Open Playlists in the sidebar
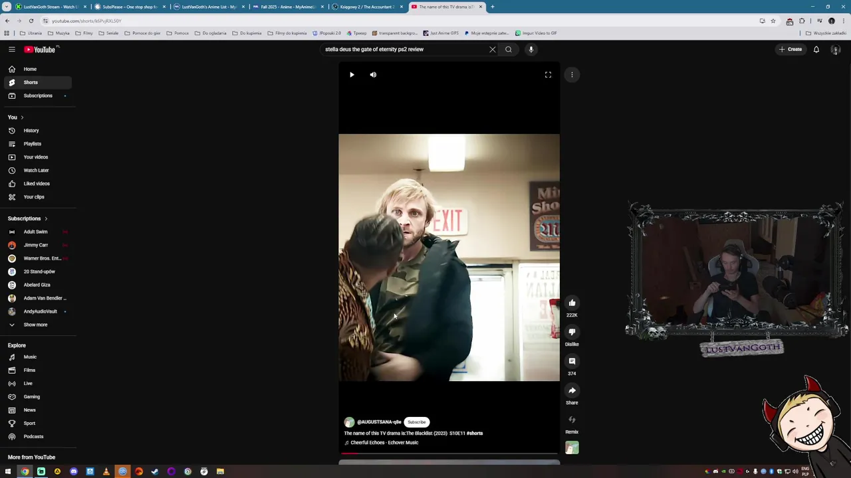Image resolution: width=851 pixels, height=478 pixels. 37,144
